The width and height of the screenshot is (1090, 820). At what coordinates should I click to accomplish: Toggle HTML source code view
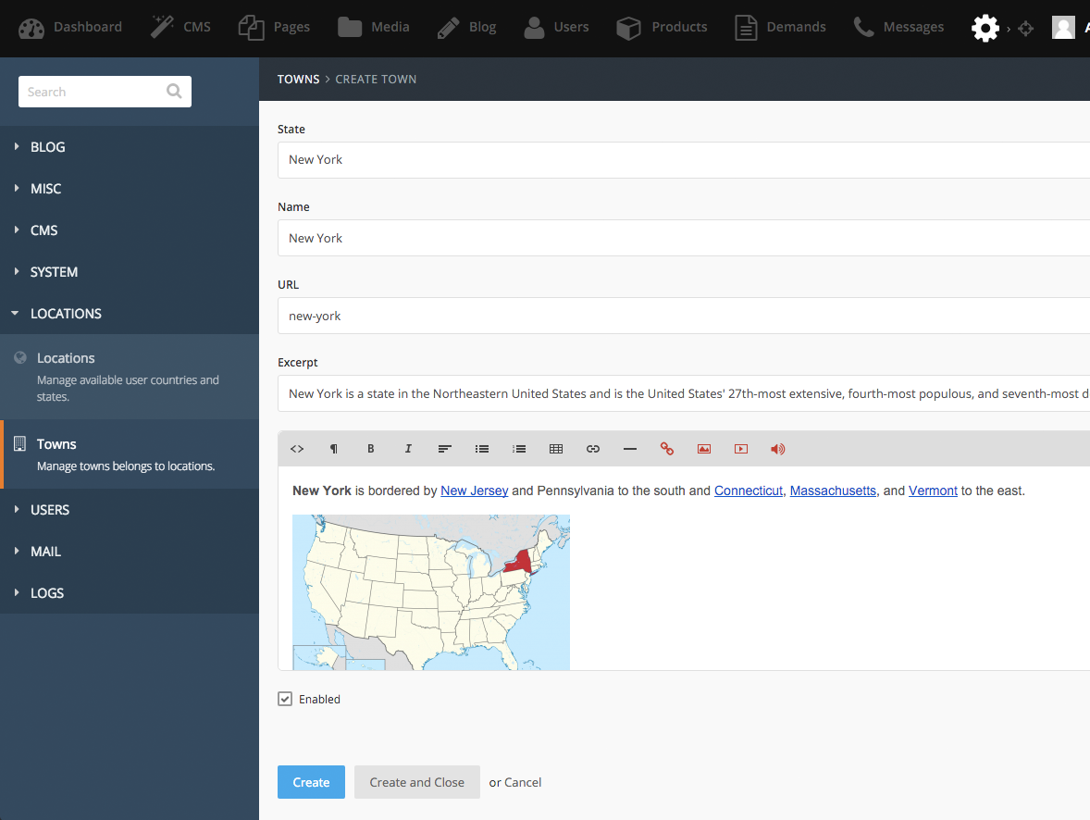(297, 449)
